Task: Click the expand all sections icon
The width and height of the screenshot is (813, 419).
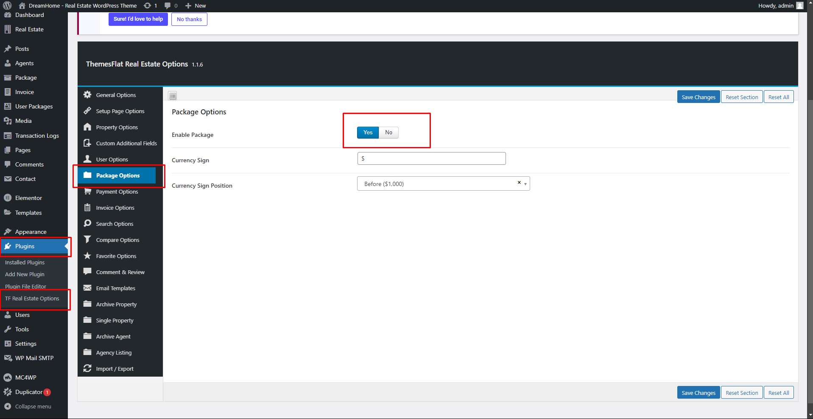Action: coord(173,96)
